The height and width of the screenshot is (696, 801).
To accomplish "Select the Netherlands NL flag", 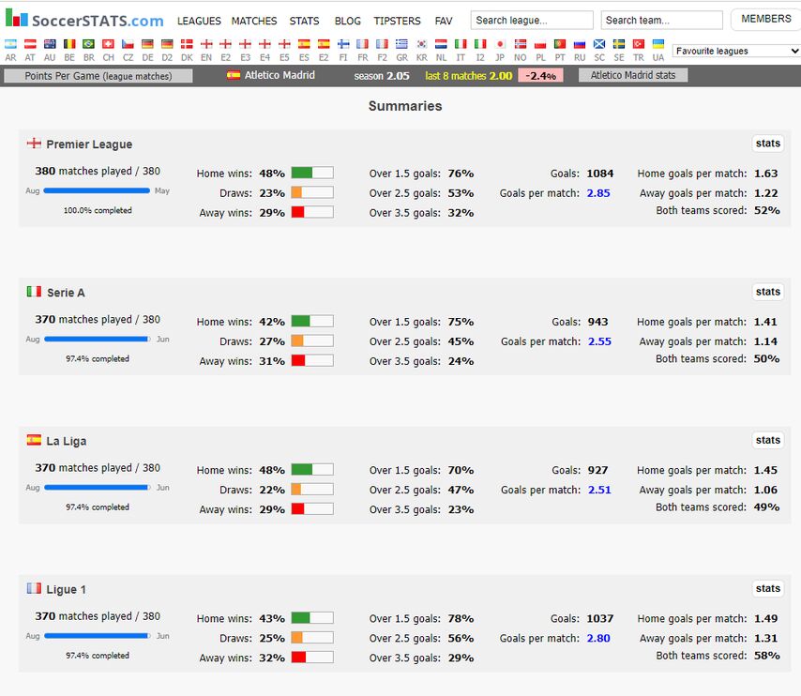I will pyautogui.click(x=441, y=44).
